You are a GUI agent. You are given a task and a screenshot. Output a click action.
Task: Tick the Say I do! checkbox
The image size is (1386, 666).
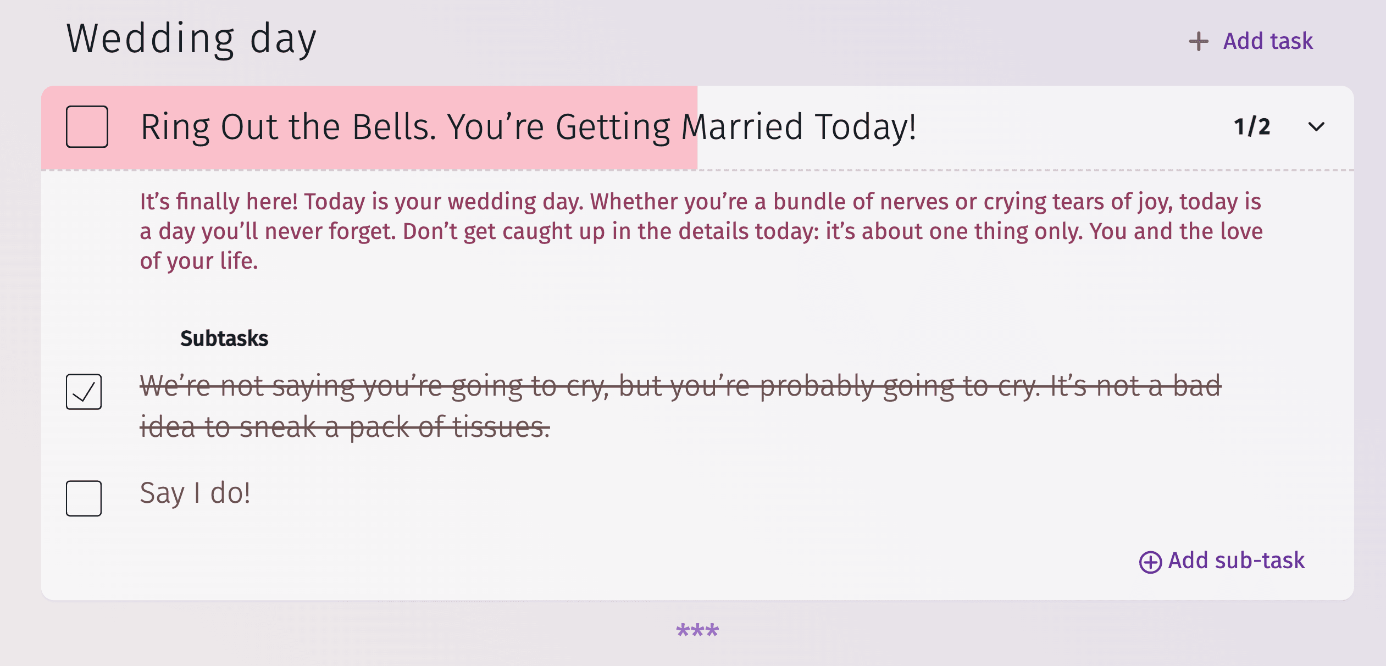(84, 498)
